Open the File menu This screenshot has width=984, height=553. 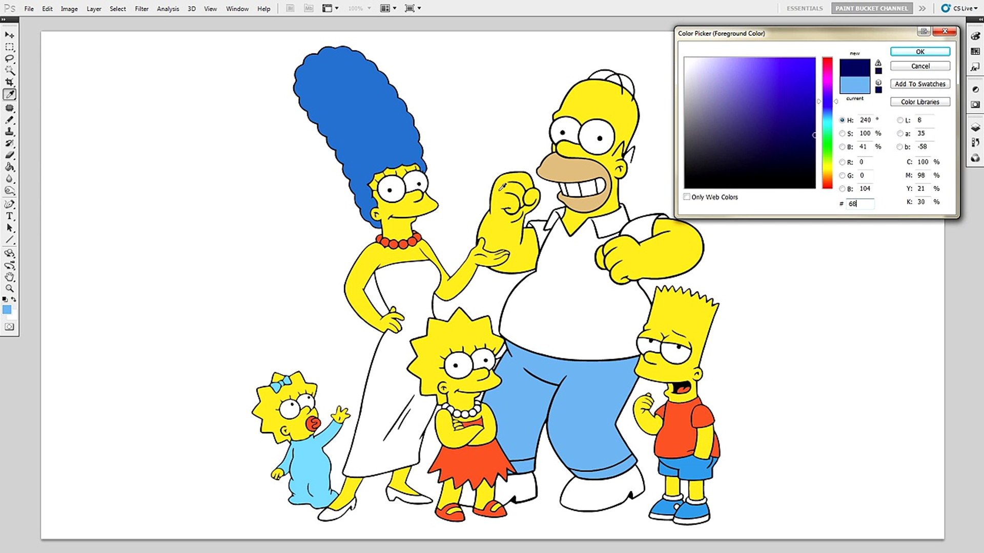tap(29, 9)
